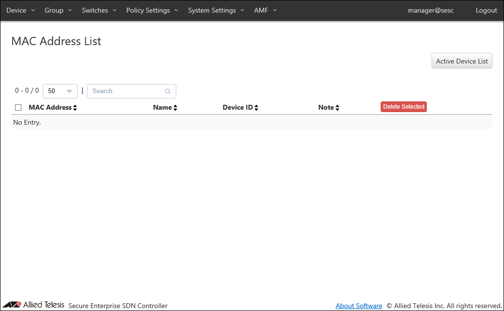Focus the Search input field
Viewport: 504px width, 311px height.
(127, 91)
